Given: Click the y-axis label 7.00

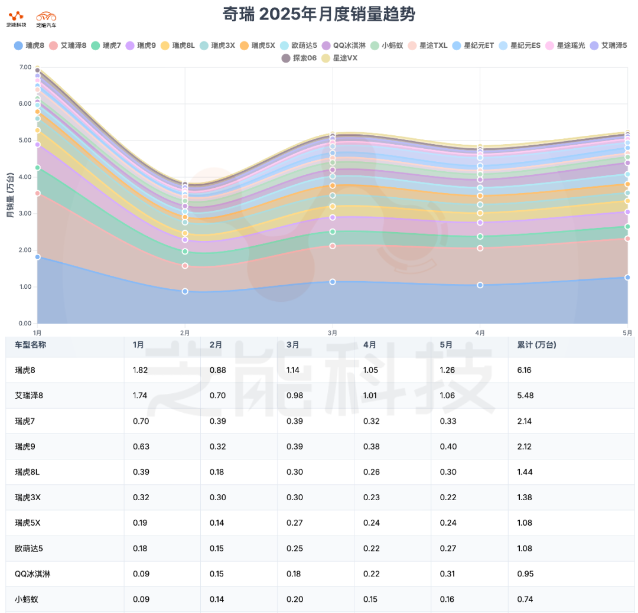Looking at the screenshot, I should click(25, 67).
